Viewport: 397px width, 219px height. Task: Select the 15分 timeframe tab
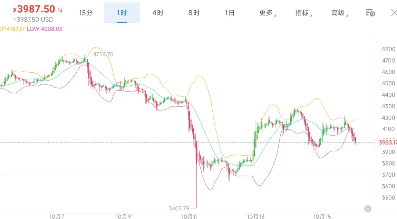(x=86, y=13)
